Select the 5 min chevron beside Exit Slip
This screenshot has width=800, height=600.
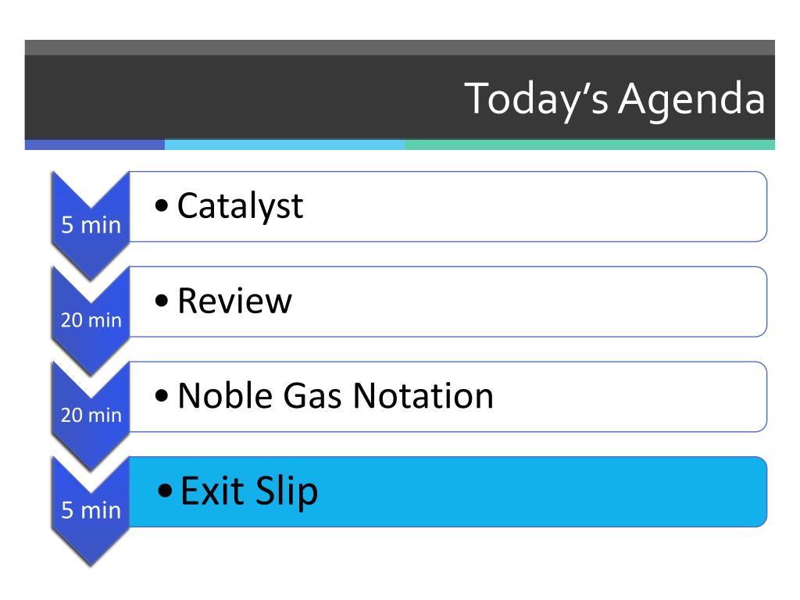[91, 509]
